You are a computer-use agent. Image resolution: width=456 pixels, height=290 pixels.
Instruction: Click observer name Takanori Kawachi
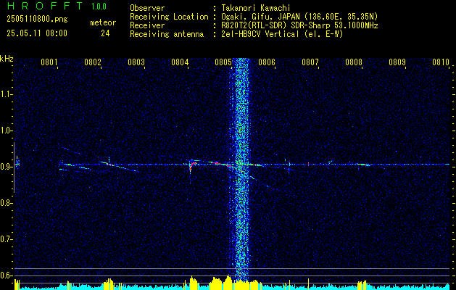pyautogui.click(x=256, y=9)
